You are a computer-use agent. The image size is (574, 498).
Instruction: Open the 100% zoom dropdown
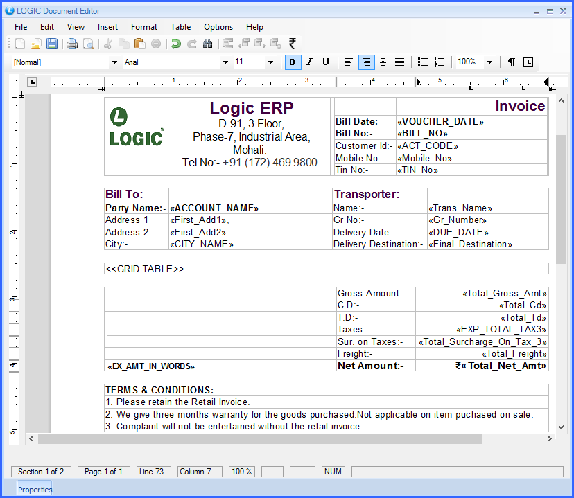click(x=489, y=62)
